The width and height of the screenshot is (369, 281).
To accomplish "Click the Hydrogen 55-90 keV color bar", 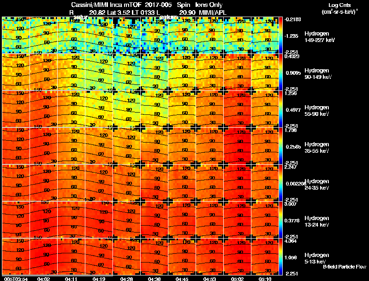I will pyautogui.click(x=280, y=109).
